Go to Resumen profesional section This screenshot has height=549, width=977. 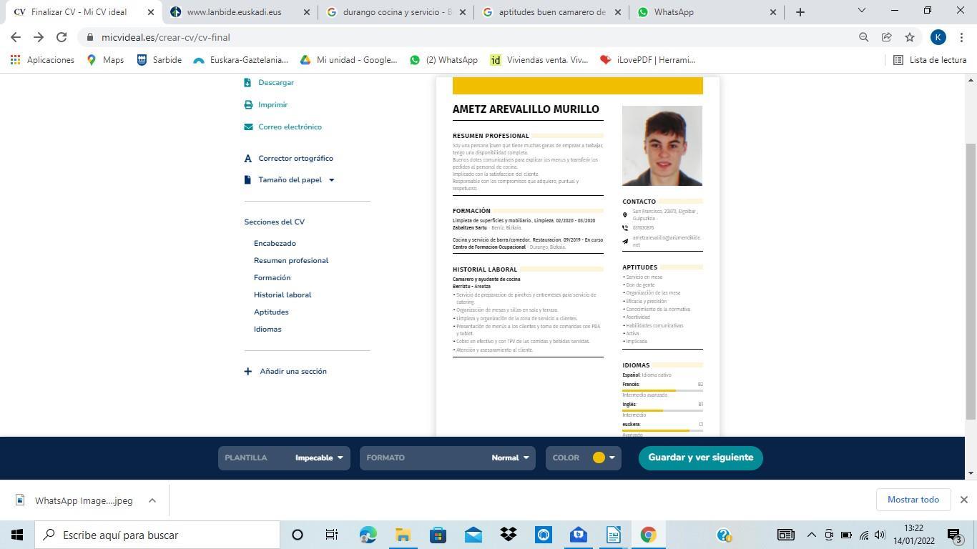point(291,261)
